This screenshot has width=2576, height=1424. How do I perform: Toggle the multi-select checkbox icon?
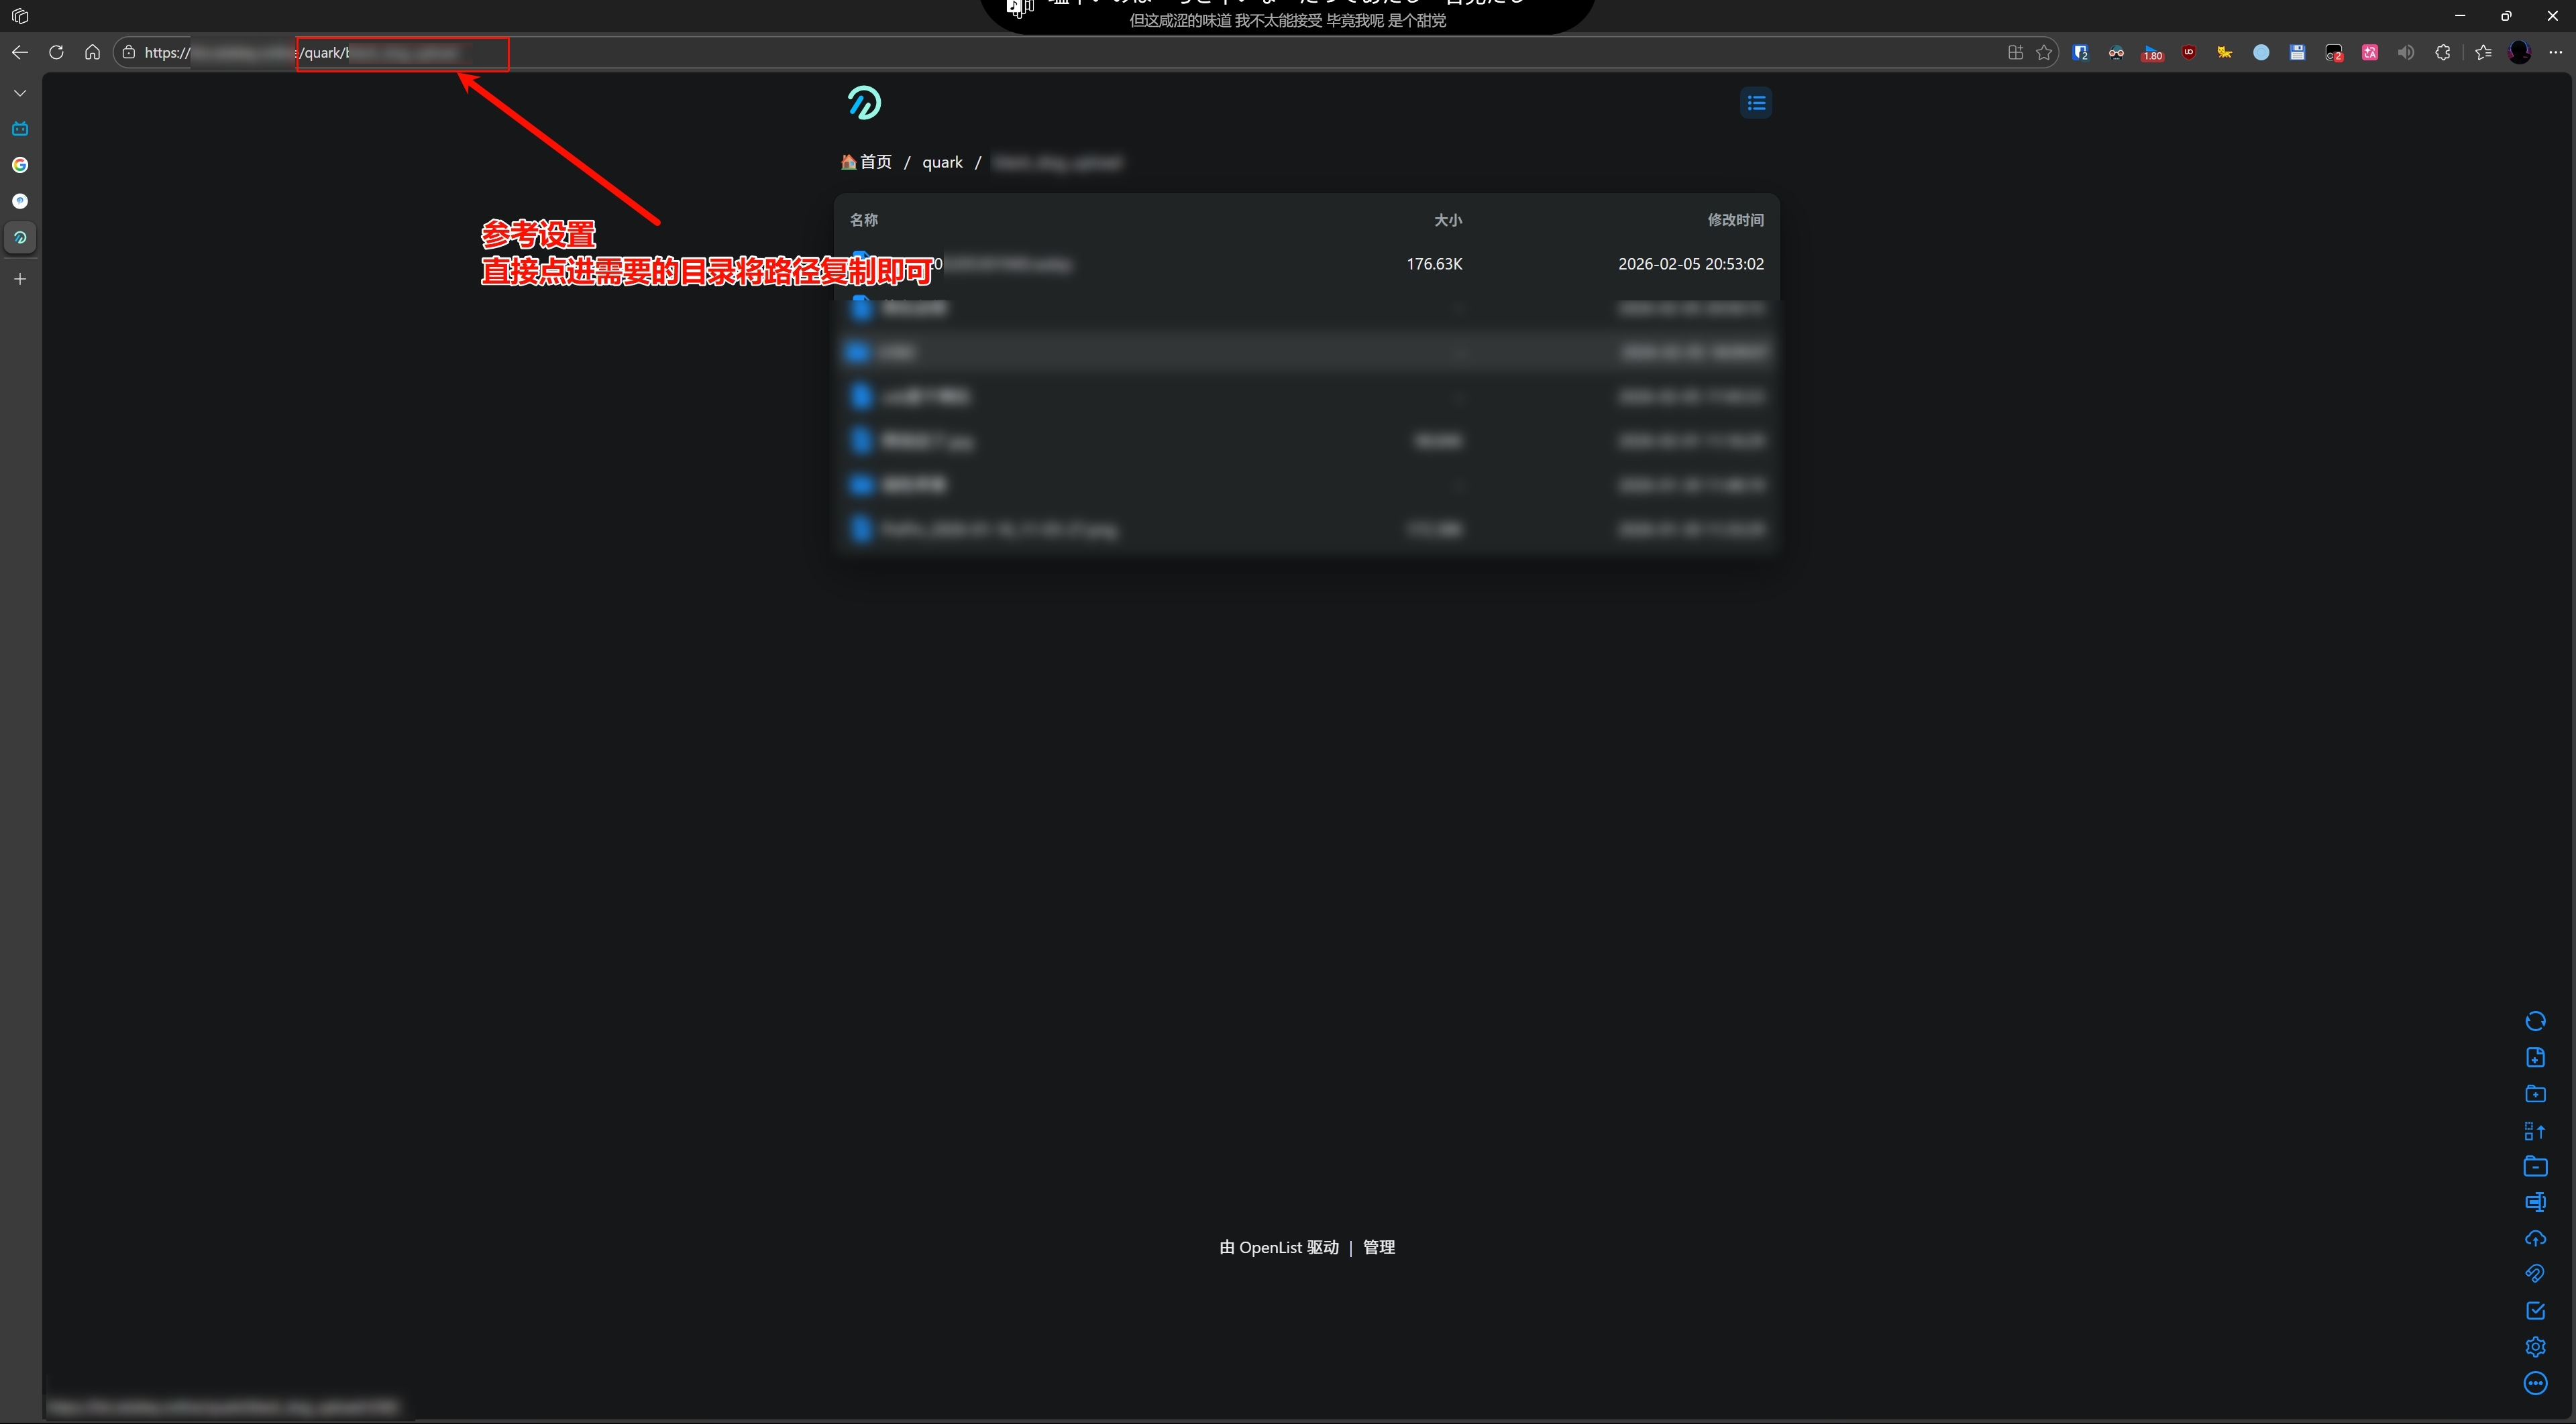pyautogui.click(x=2535, y=1311)
